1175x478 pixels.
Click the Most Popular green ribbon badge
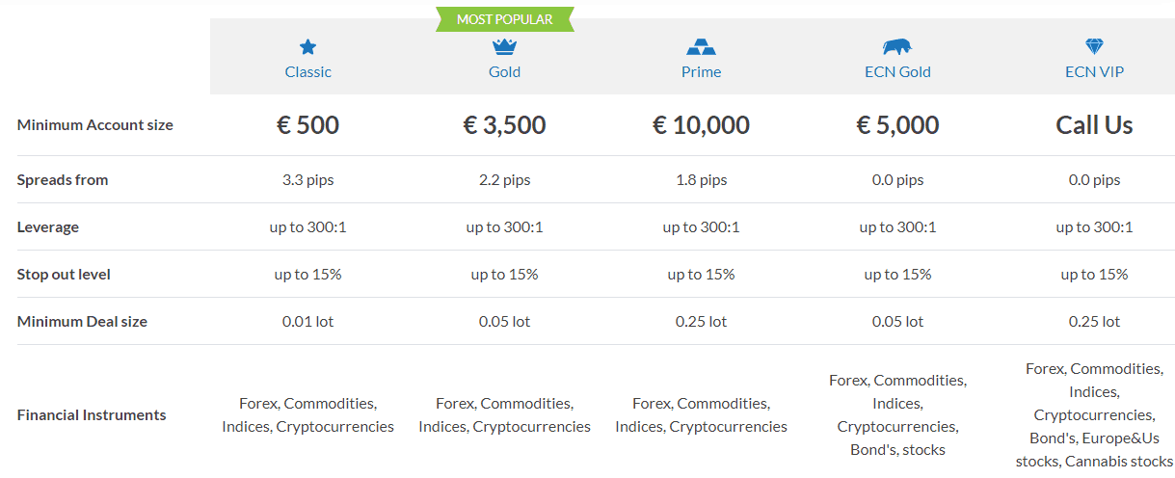coord(504,19)
